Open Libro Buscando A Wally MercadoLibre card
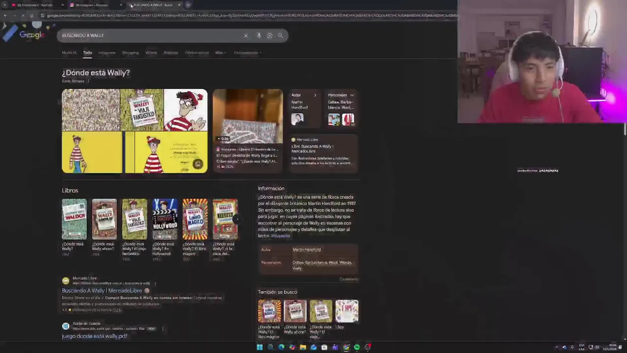627x353 pixels. 323,152
